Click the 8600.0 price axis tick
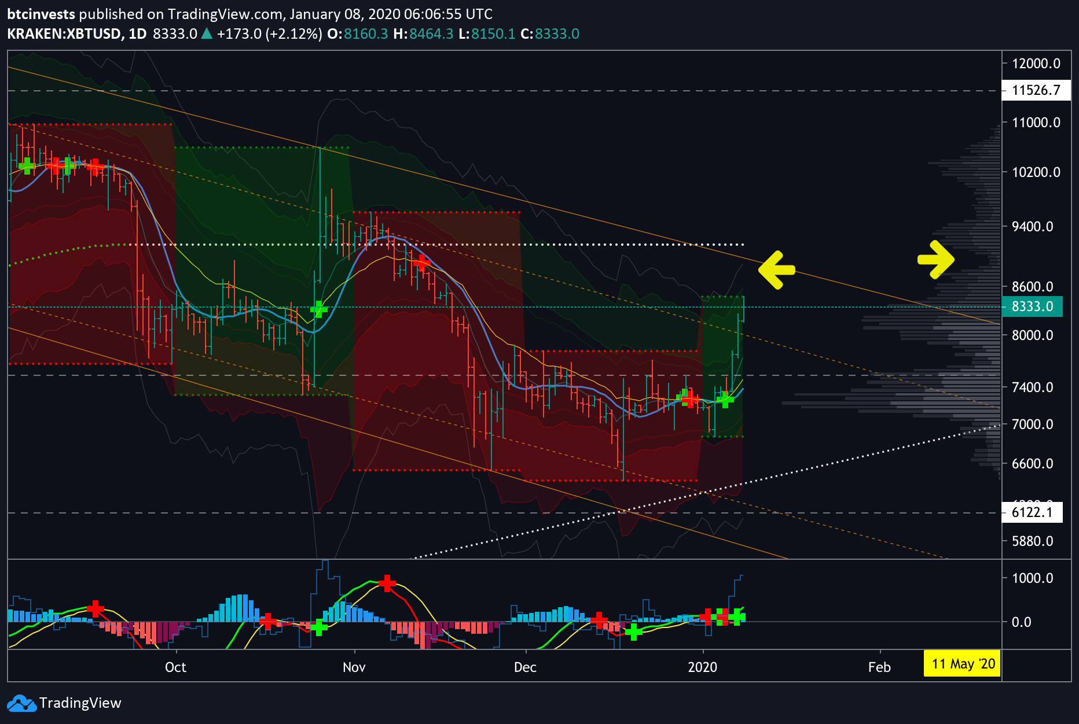Image resolution: width=1079 pixels, height=724 pixels. point(1033,287)
